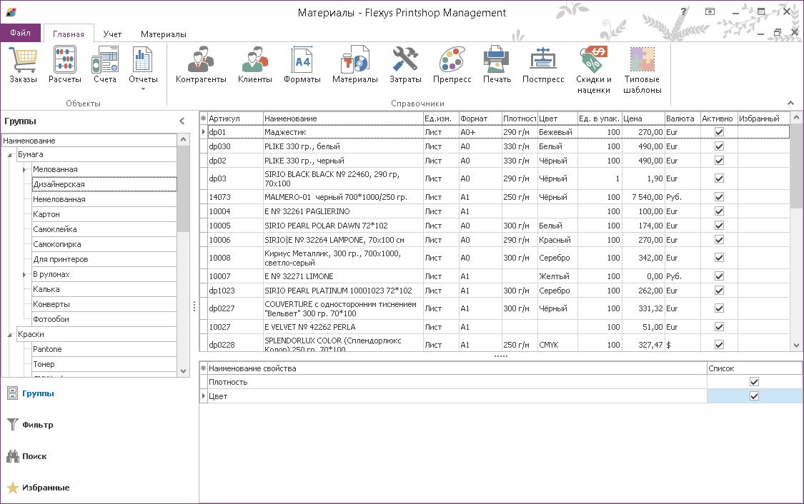Toggle Активно checkbox for dp02 row
The width and height of the screenshot is (804, 504).
(719, 161)
